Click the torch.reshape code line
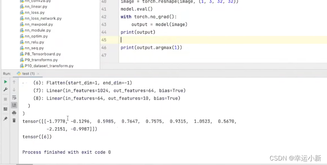 [180, 2]
